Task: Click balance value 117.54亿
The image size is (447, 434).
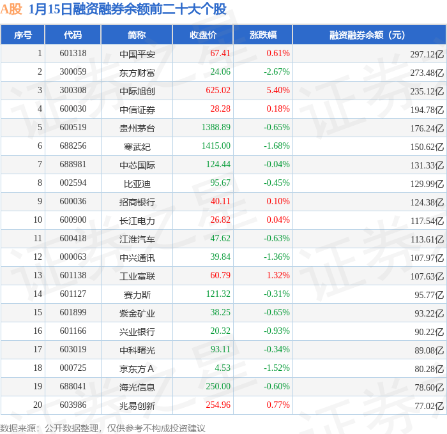Action: [x=427, y=221]
